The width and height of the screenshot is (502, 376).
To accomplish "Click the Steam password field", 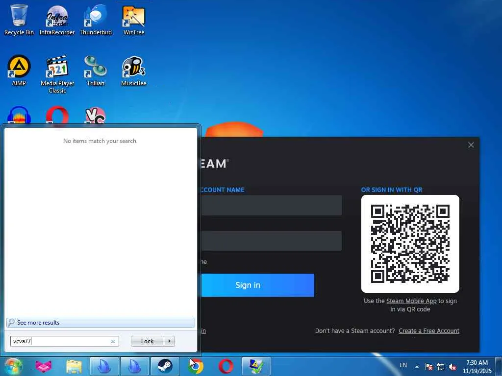I will [x=271, y=241].
